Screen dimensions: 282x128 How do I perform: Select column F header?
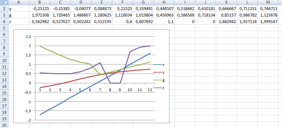[x=122, y=2]
